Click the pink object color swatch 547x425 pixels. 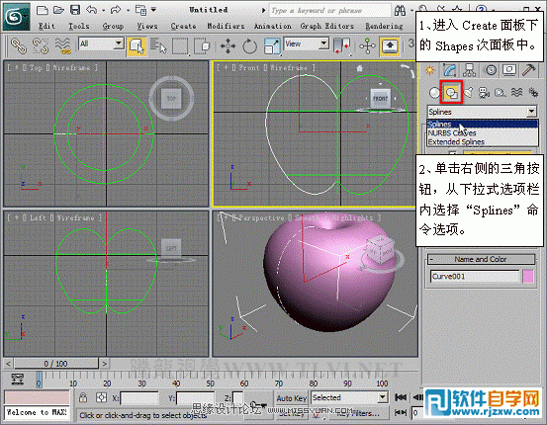528,277
